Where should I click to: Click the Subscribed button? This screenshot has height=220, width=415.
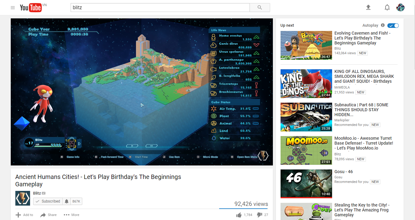48,201
